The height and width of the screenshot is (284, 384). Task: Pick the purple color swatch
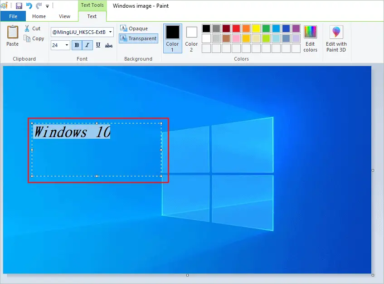[296, 28]
